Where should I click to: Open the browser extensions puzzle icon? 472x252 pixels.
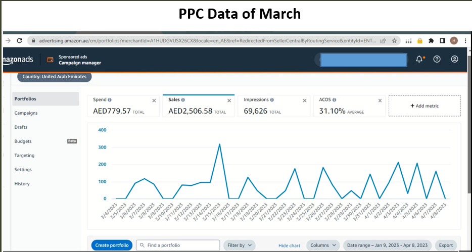click(x=431, y=40)
